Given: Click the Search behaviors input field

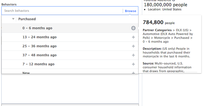Looking at the screenshot, I should [62, 11].
